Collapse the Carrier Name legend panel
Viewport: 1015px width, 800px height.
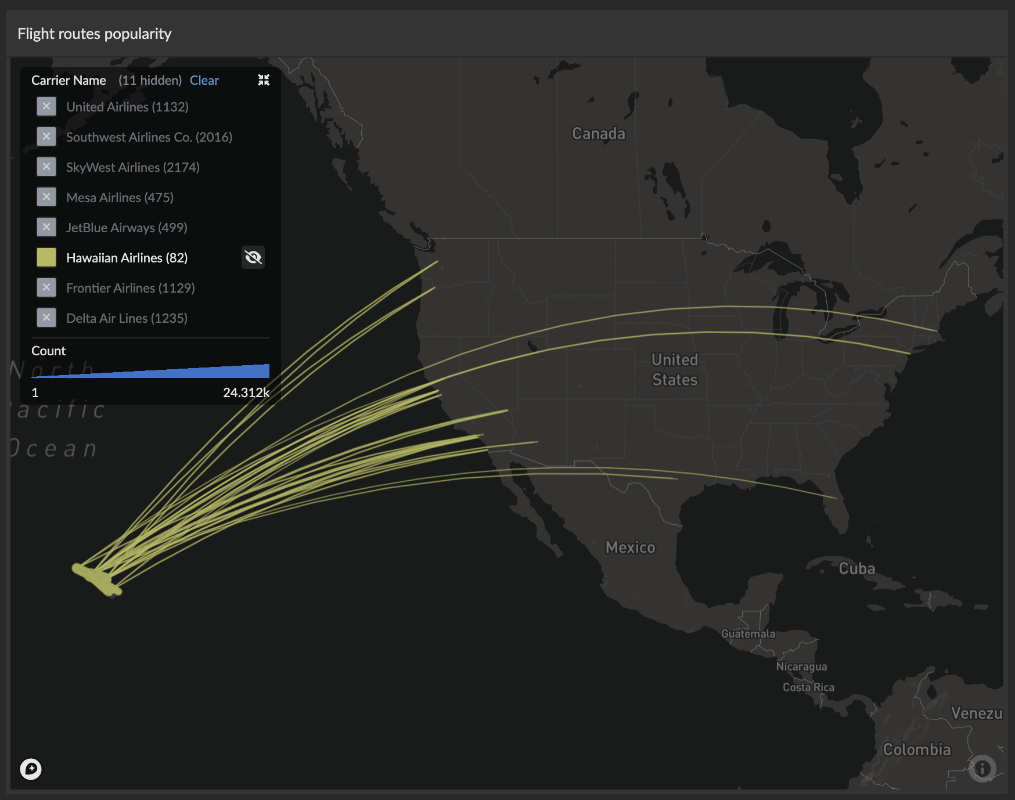tap(264, 80)
